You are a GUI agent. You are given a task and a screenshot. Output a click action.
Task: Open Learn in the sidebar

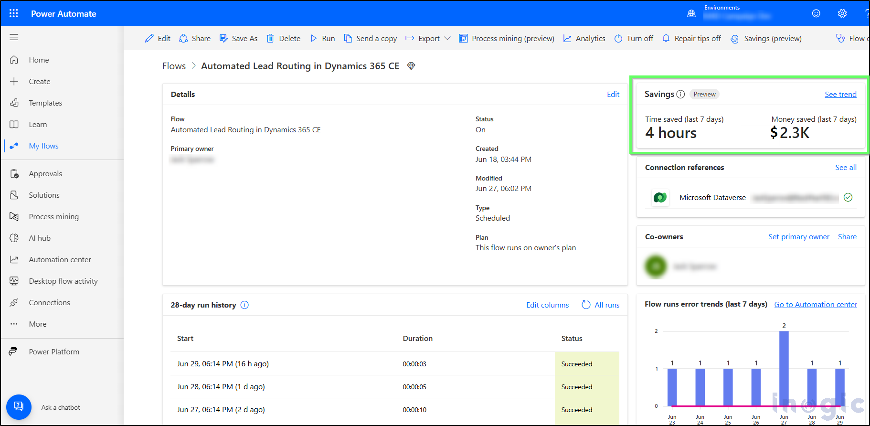point(38,124)
